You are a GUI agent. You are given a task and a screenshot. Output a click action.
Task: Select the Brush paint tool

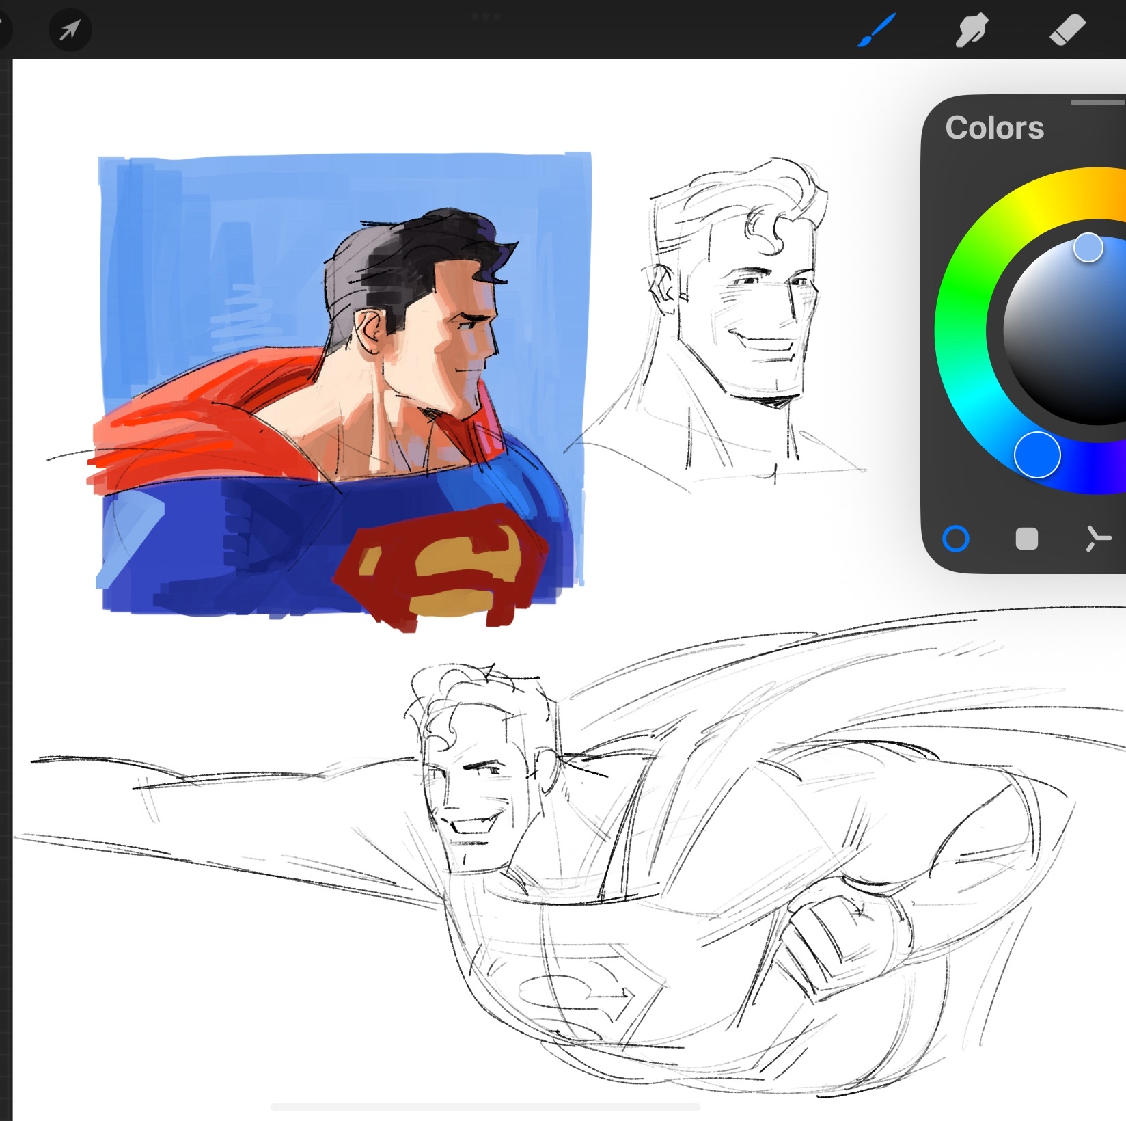click(x=876, y=31)
